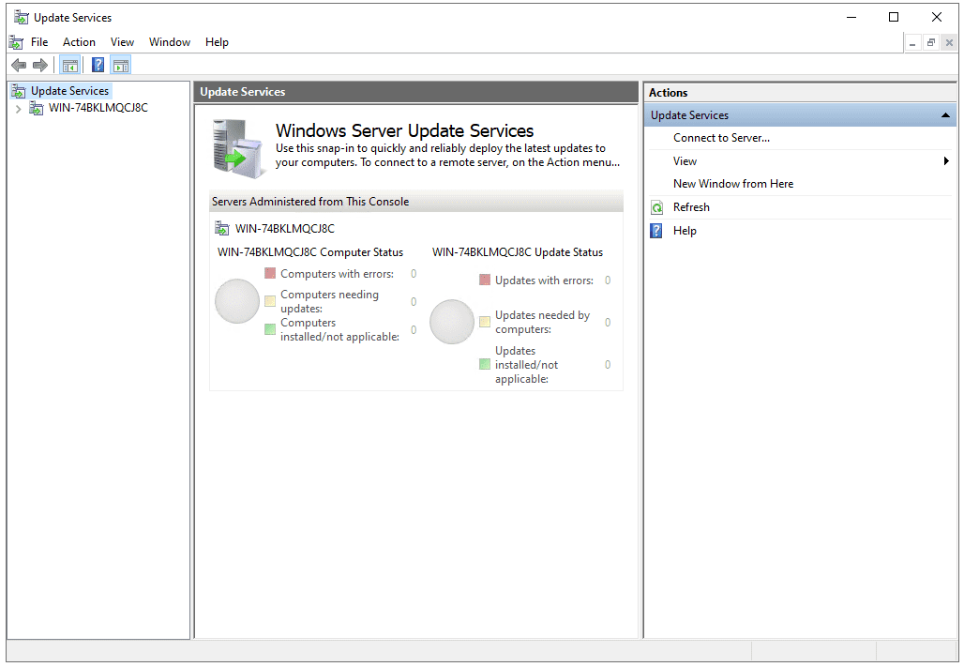Minimize the inner MDI child window

pos(912,42)
